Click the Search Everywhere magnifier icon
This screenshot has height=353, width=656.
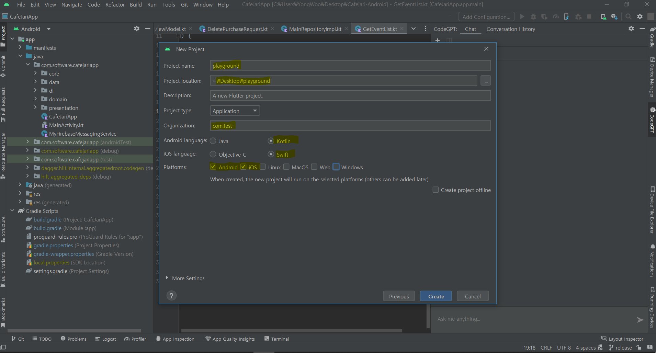[629, 16]
